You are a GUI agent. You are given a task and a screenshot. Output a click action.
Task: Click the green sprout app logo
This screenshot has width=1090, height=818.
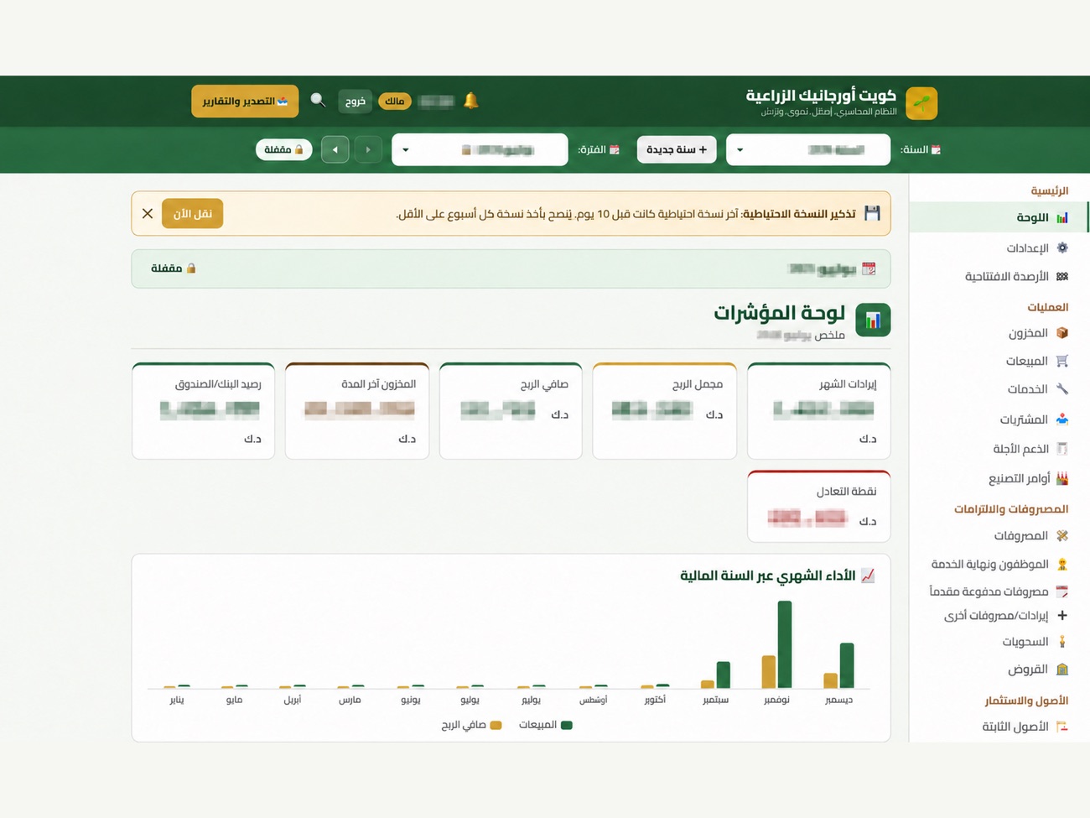(921, 103)
